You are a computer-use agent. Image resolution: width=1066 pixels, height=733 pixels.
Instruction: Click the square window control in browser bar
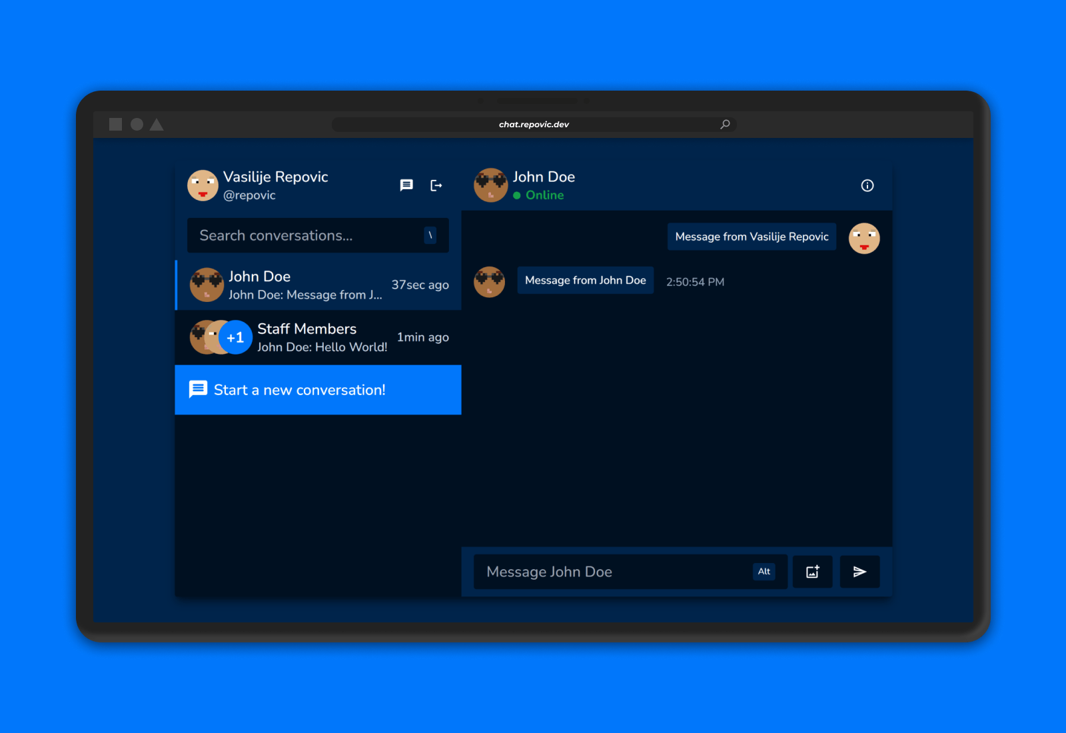(115, 124)
